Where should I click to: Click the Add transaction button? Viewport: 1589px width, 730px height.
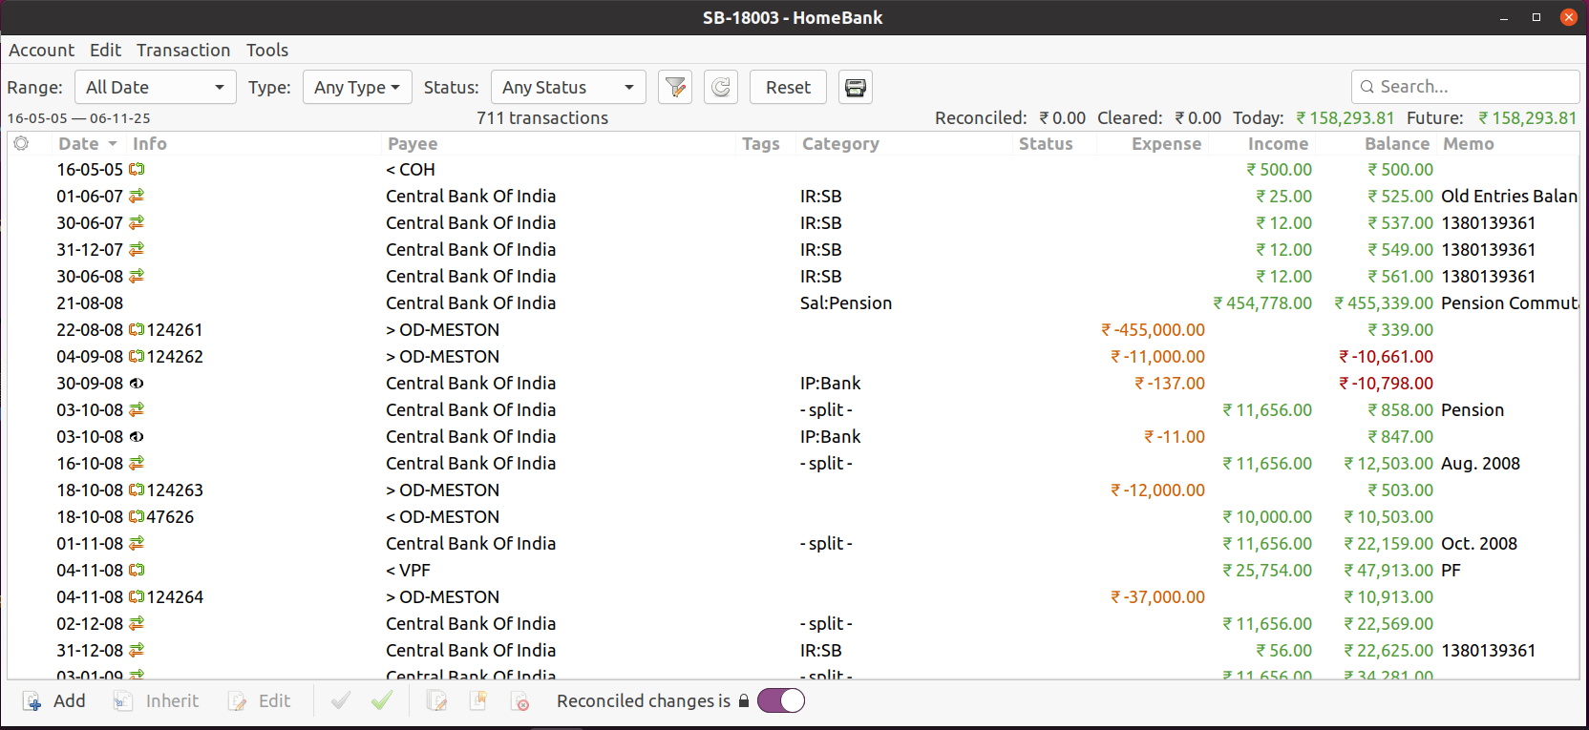click(x=55, y=701)
